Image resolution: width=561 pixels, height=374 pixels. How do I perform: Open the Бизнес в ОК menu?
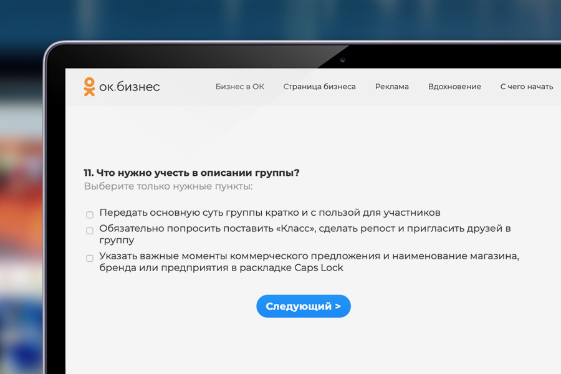tap(240, 87)
